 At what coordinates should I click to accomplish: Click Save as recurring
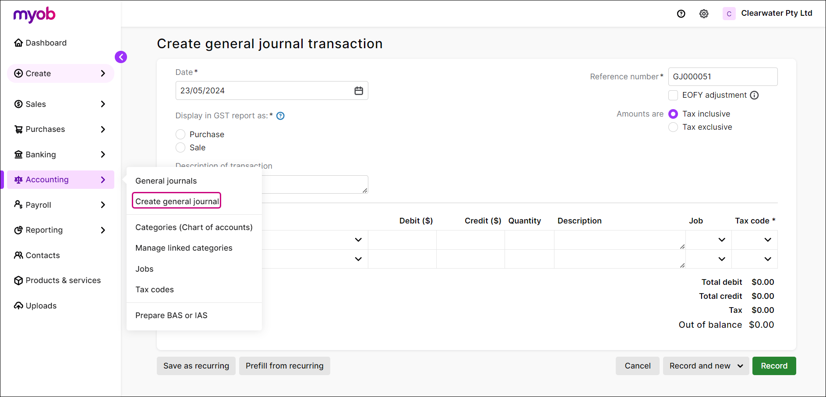click(x=196, y=366)
